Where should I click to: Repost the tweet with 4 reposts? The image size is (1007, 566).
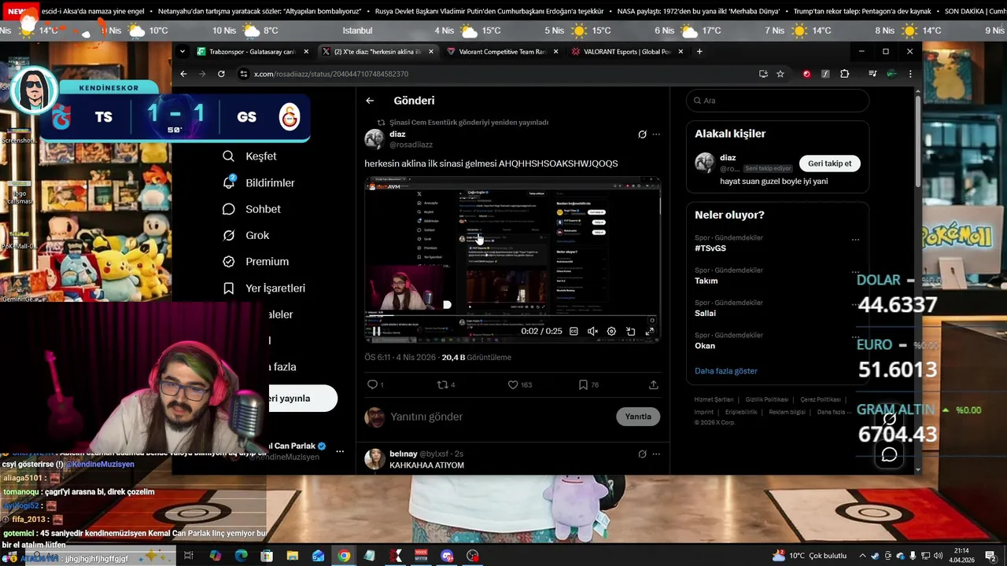click(x=442, y=384)
